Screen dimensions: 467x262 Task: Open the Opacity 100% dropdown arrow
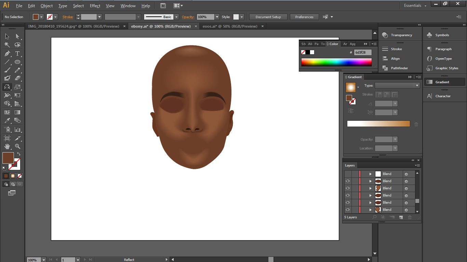[x=217, y=17]
